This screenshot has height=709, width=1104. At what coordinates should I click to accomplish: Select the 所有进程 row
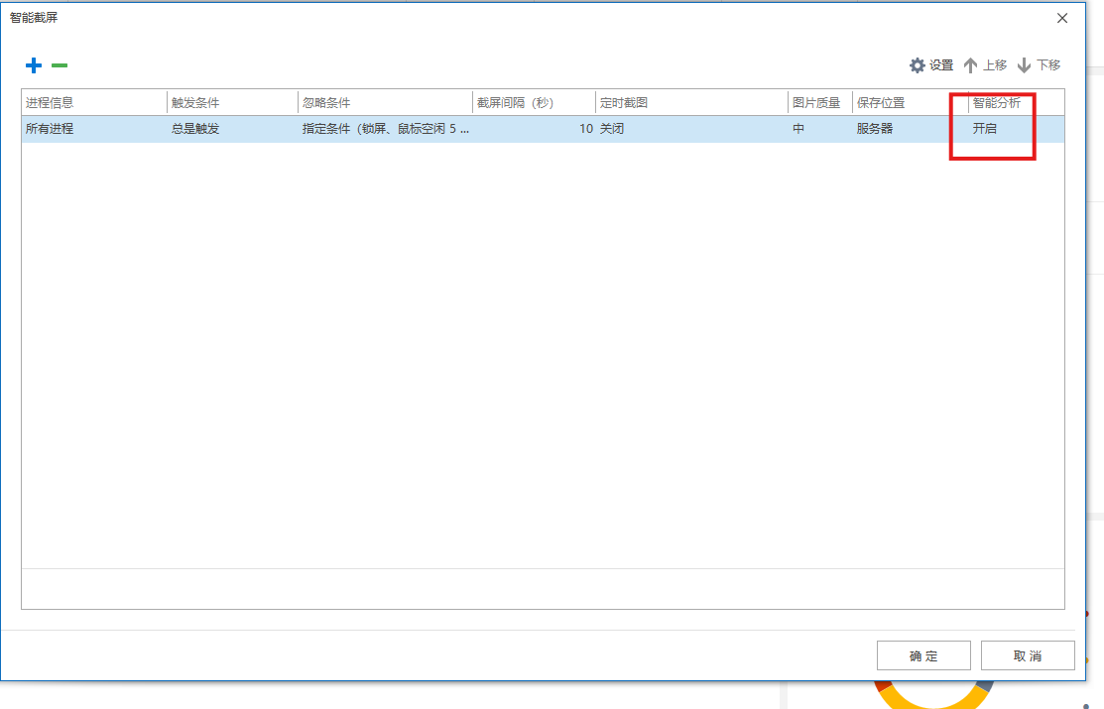pyautogui.click(x=50, y=129)
